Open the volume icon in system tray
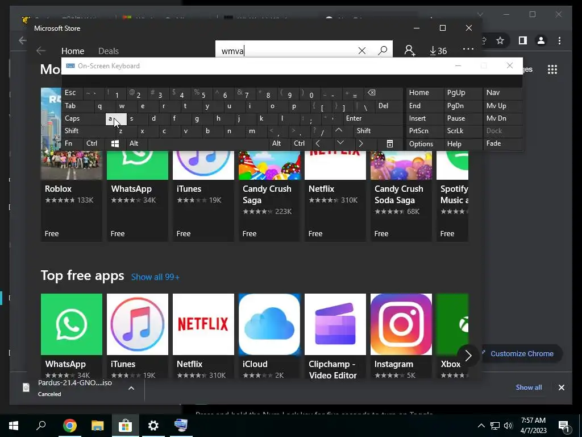Image resolution: width=582 pixels, height=437 pixels. click(x=508, y=426)
